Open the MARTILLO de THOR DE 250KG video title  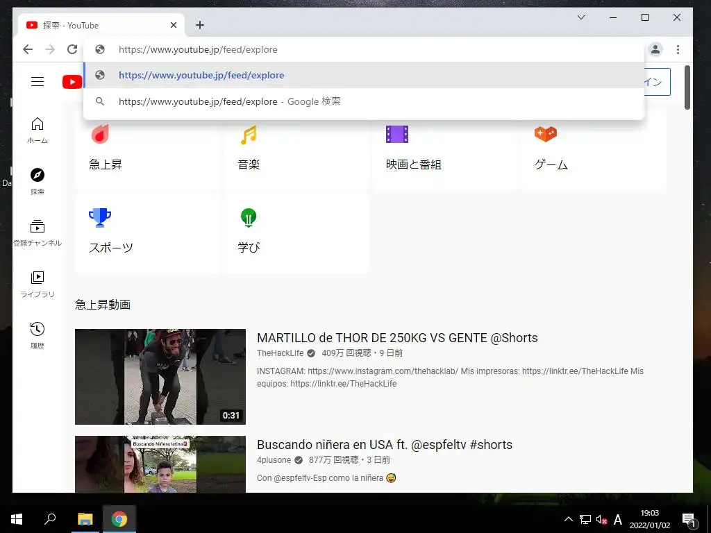point(397,338)
